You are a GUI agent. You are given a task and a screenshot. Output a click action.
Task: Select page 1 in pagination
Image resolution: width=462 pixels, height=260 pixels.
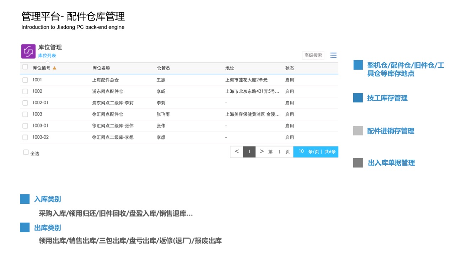click(x=249, y=152)
